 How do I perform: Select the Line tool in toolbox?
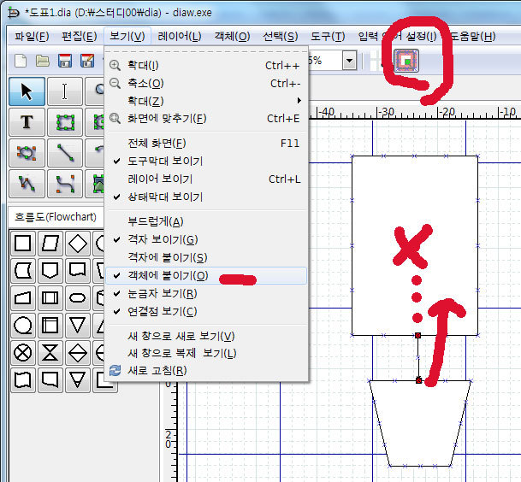[64, 153]
